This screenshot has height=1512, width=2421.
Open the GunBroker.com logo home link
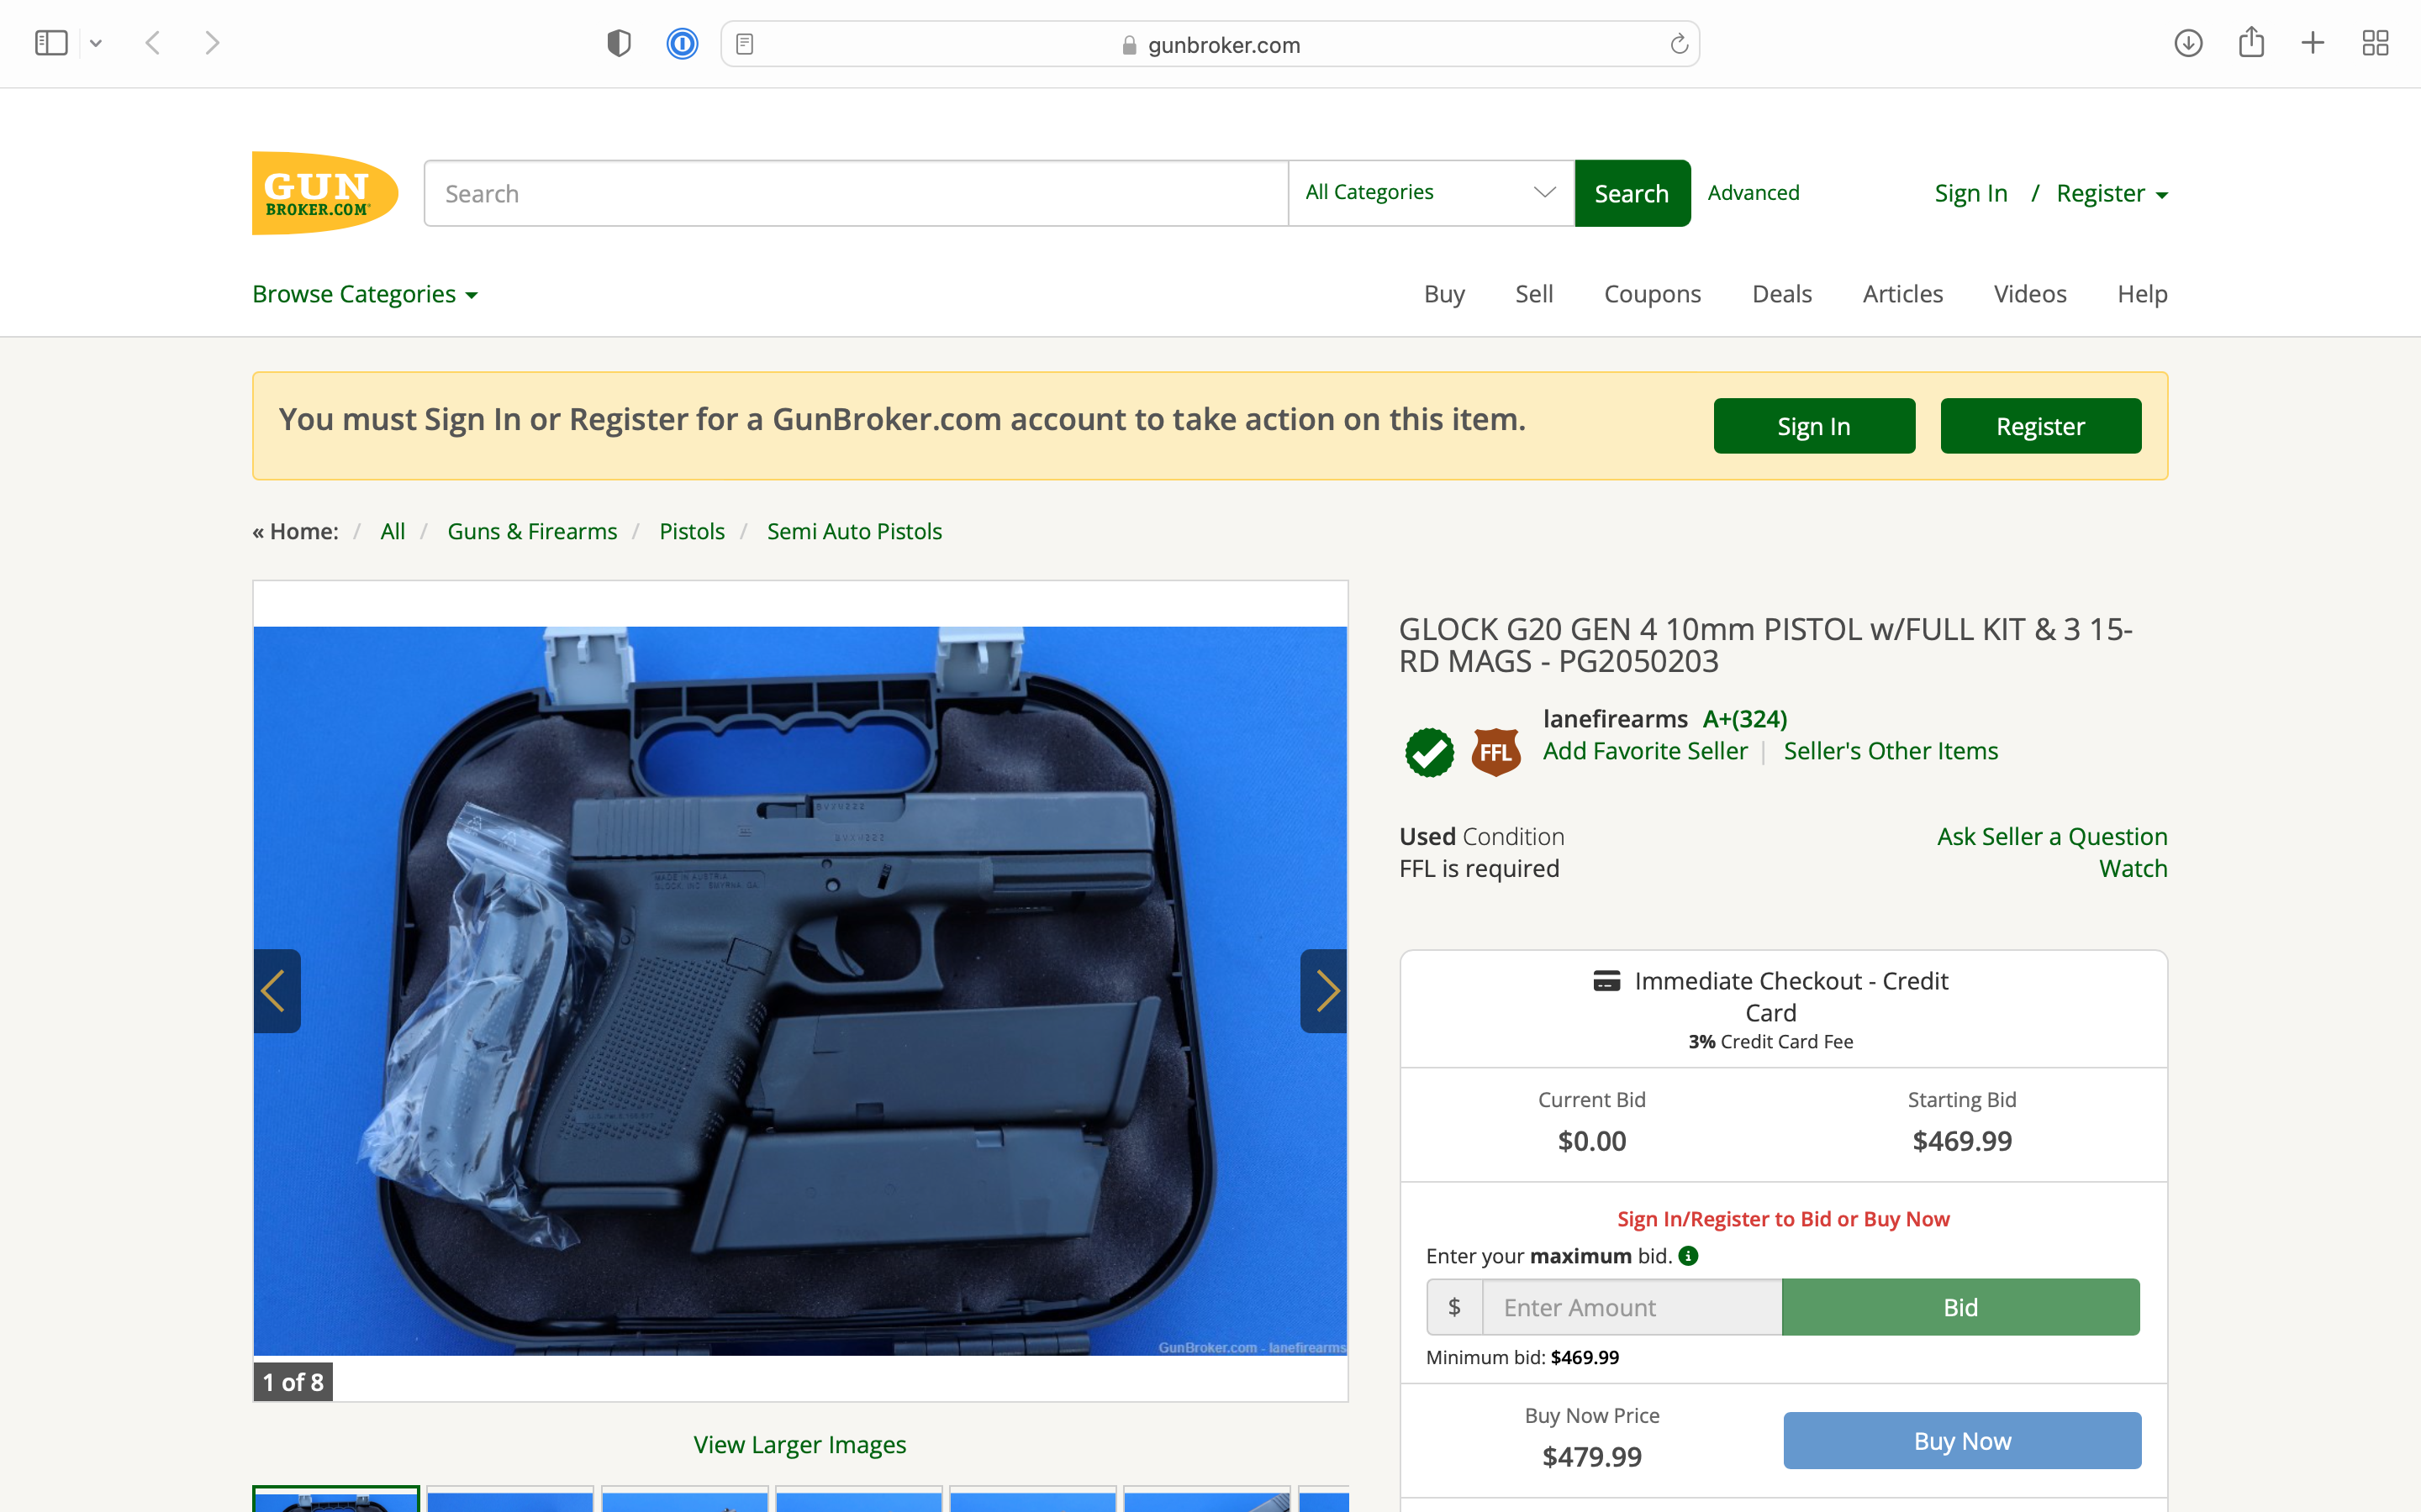[x=325, y=193]
